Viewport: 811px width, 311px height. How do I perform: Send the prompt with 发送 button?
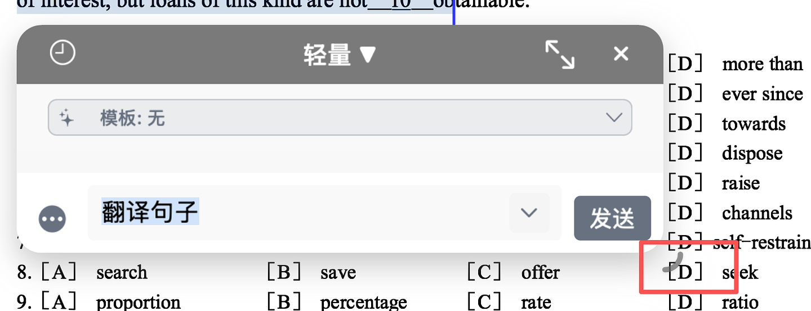[612, 218]
